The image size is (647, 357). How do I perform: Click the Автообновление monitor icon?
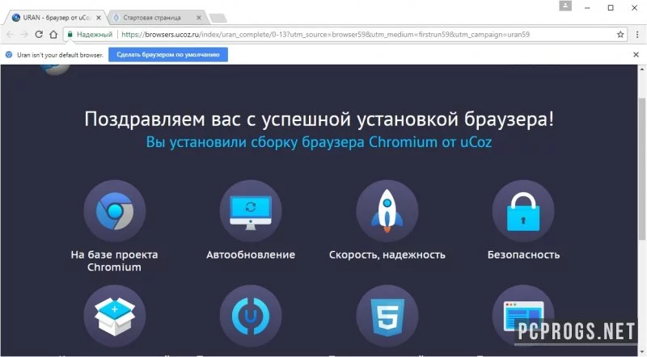[251, 211]
